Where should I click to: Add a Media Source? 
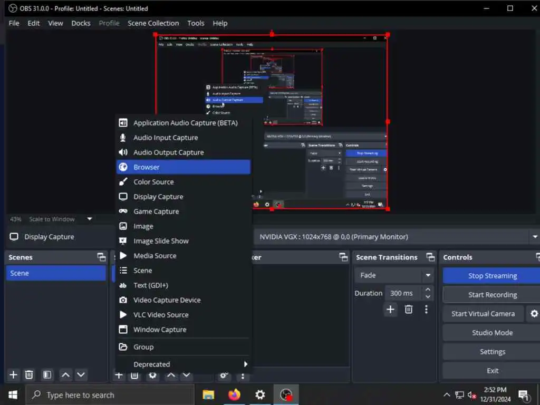[183, 256]
